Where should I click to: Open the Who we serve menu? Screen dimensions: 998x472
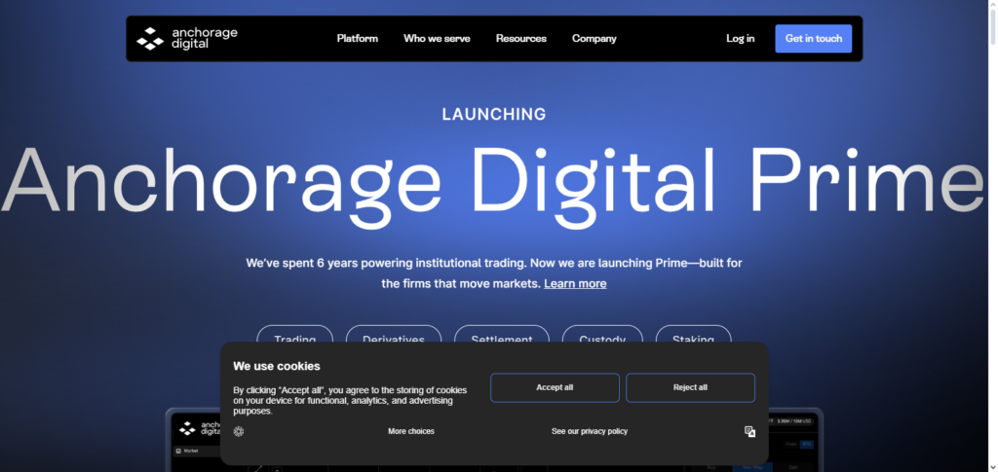[x=437, y=38]
